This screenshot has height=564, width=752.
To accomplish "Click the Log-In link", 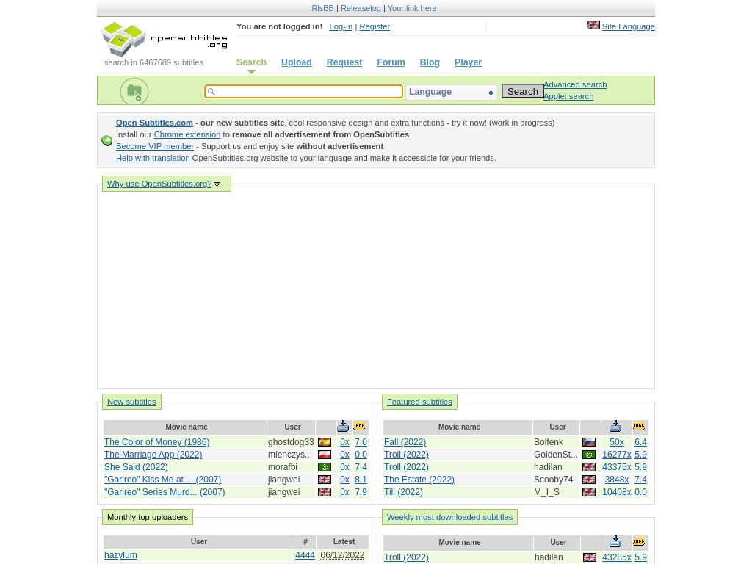I will [x=341, y=27].
